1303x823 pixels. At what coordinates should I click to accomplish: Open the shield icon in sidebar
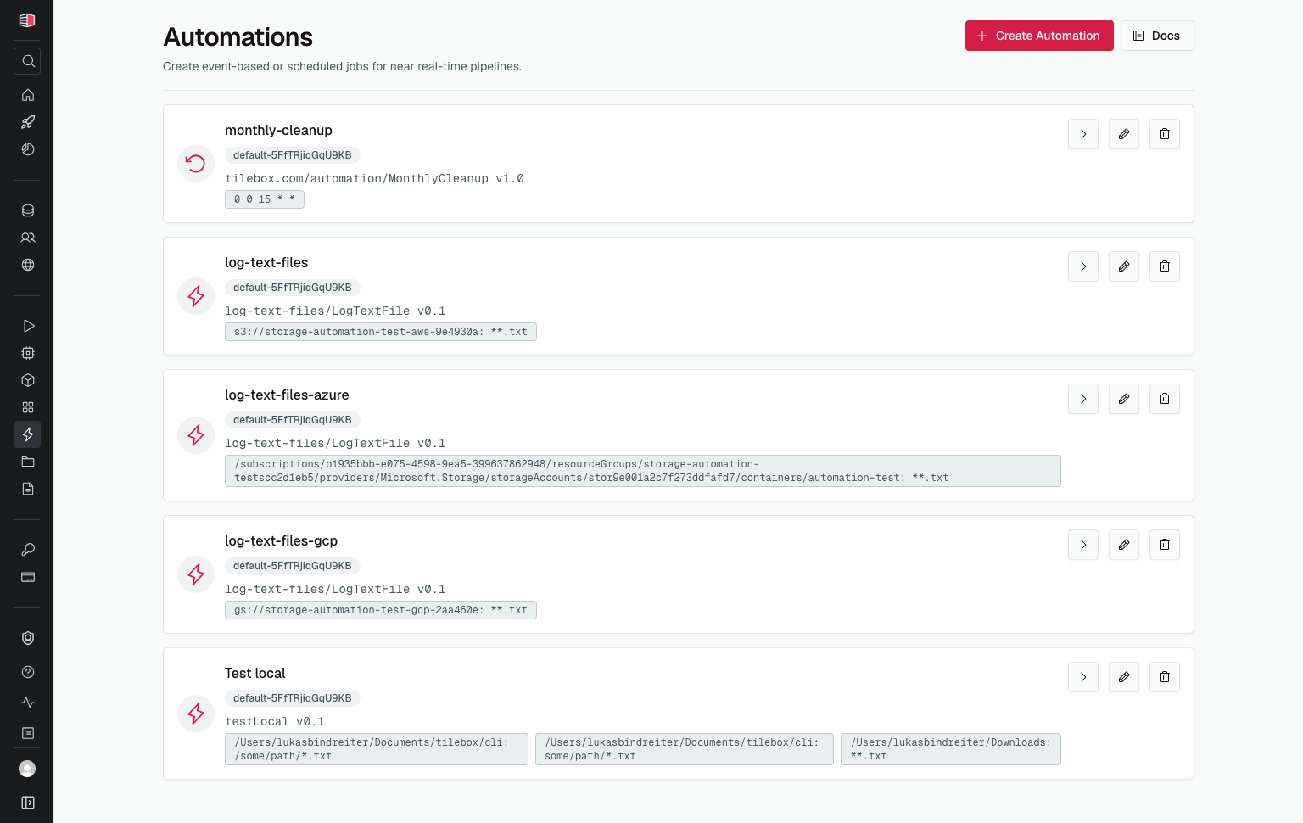(27, 638)
